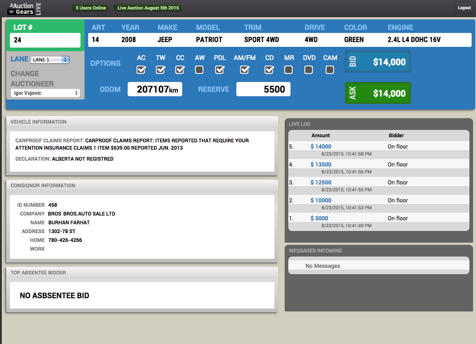Uncheck the AC option checkbox
The width and height of the screenshot is (476, 344).
pyautogui.click(x=141, y=70)
